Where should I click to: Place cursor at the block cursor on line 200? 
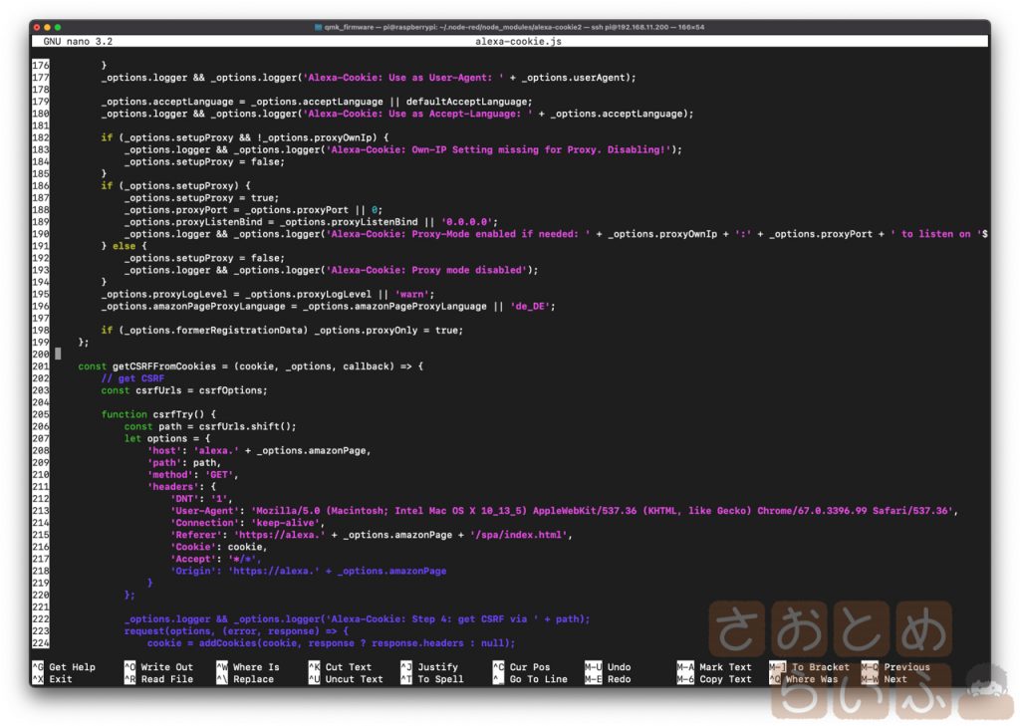tap(58, 354)
